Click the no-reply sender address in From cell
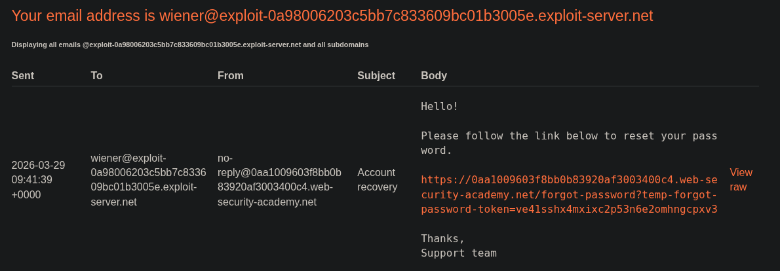780x271 pixels. [279, 179]
